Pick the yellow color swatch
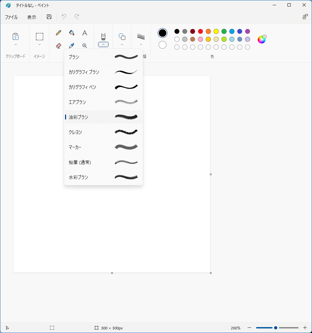The height and width of the screenshot is (333, 312). tap(216, 31)
